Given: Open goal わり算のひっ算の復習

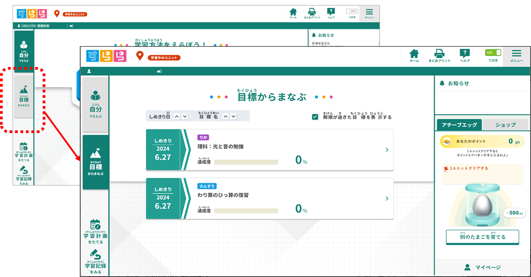Looking at the screenshot, I should (x=270, y=199).
